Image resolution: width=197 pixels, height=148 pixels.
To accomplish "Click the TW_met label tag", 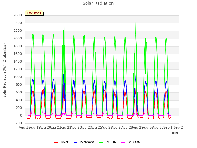I will 34,13.
